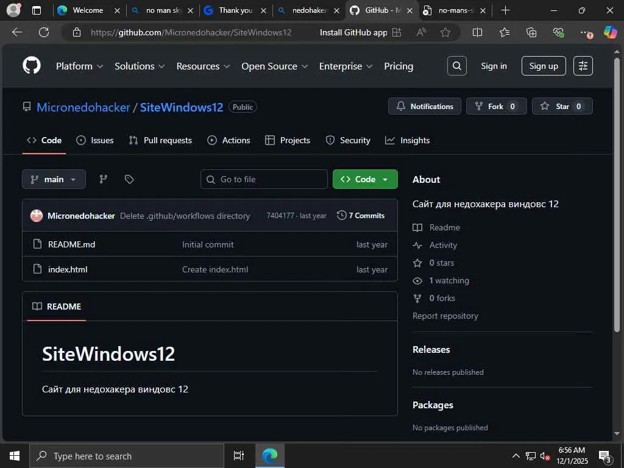The width and height of the screenshot is (624, 468).
Task: Toggle read aloud icon in address bar
Action: pos(420,32)
